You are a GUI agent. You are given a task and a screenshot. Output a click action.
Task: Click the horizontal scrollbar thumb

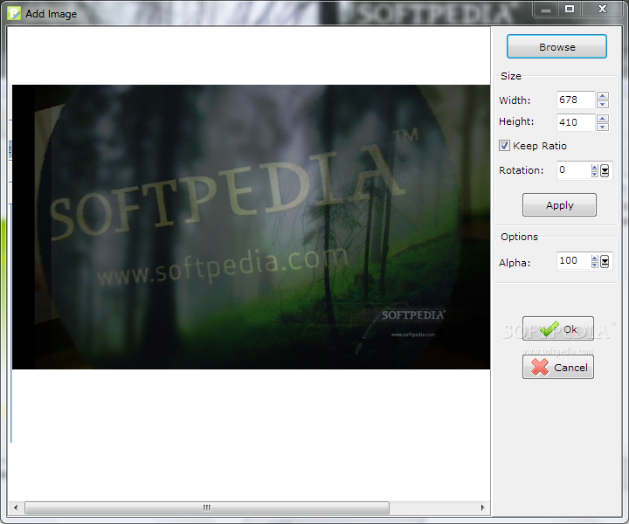click(207, 507)
